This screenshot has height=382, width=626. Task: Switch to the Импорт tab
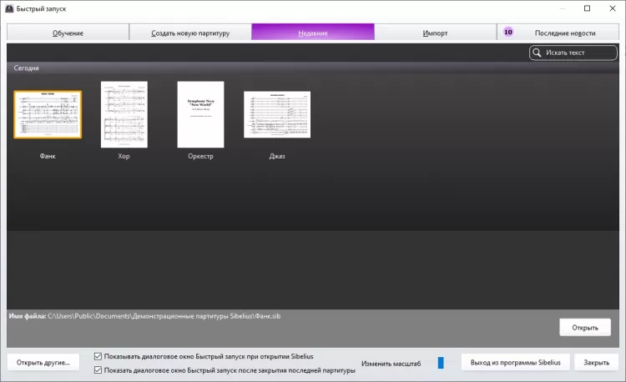pos(435,33)
